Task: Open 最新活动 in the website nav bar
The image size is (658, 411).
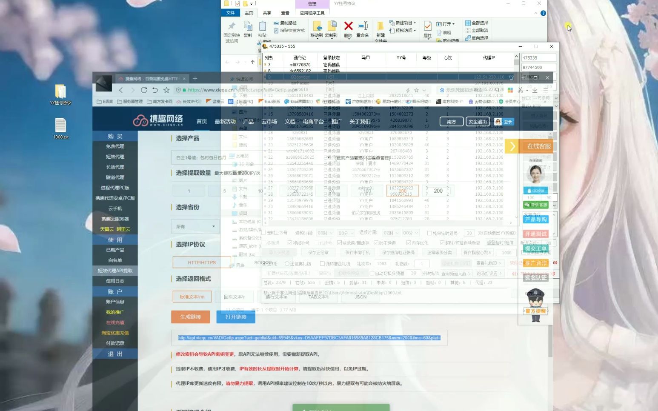Action: (x=225, y=122)
